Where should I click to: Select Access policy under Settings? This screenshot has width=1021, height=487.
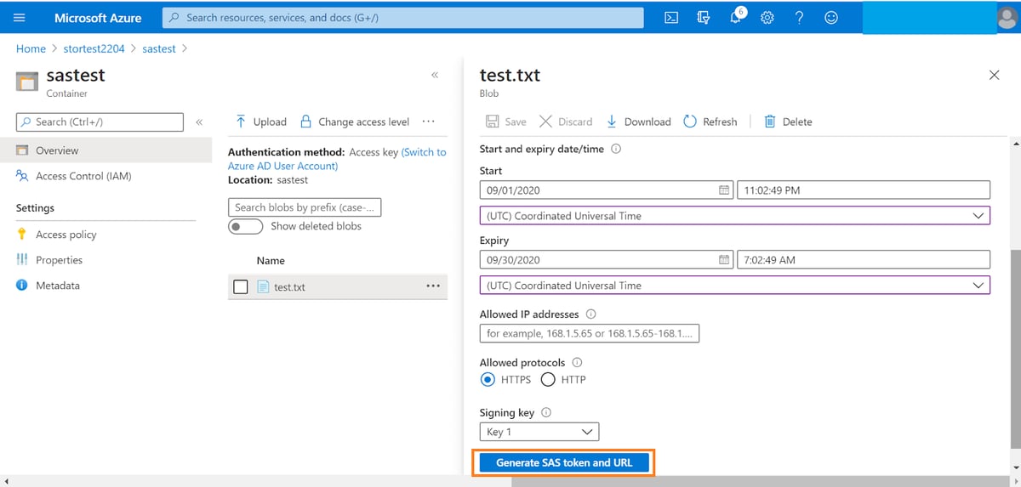[x=66, y=235]
